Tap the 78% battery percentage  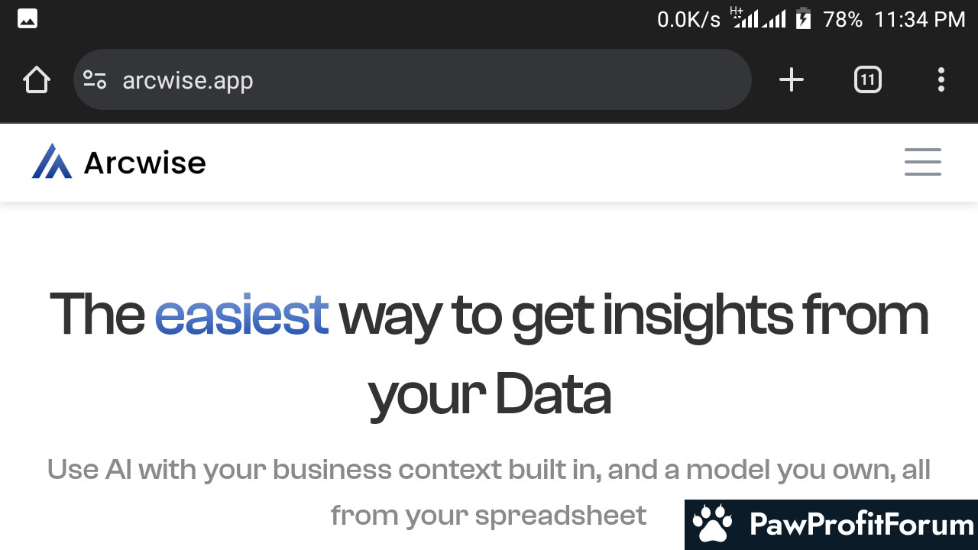(x=843, y=19)
